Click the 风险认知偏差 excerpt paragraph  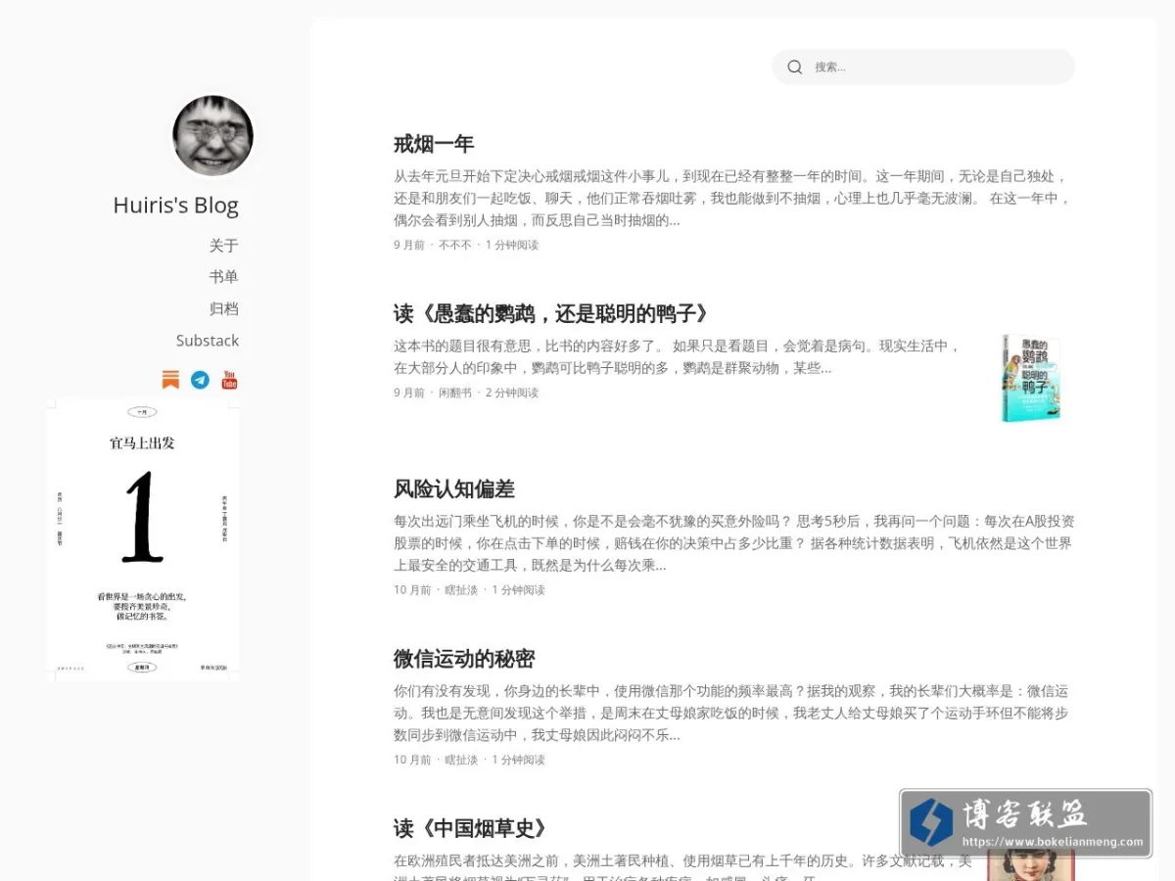[733, 543]
